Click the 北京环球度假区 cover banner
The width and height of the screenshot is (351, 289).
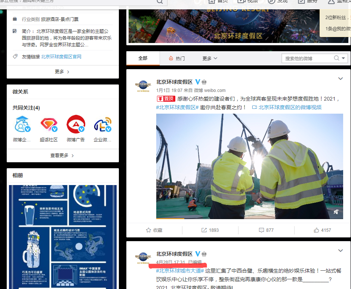pos(238,26)
